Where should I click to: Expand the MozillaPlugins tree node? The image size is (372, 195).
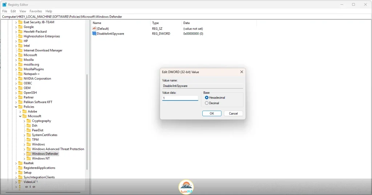point(16,69)
